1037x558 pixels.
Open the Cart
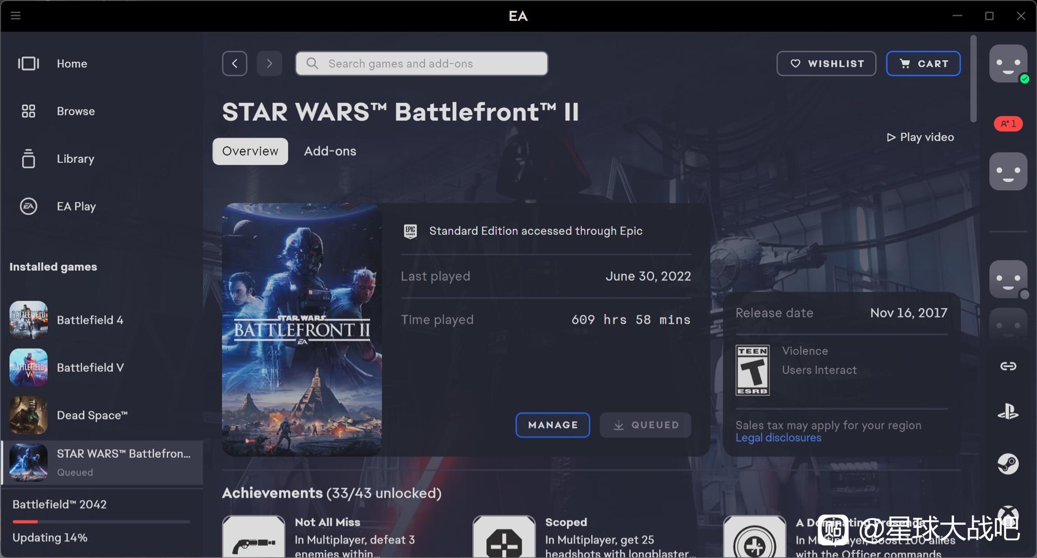coord(923,63)
